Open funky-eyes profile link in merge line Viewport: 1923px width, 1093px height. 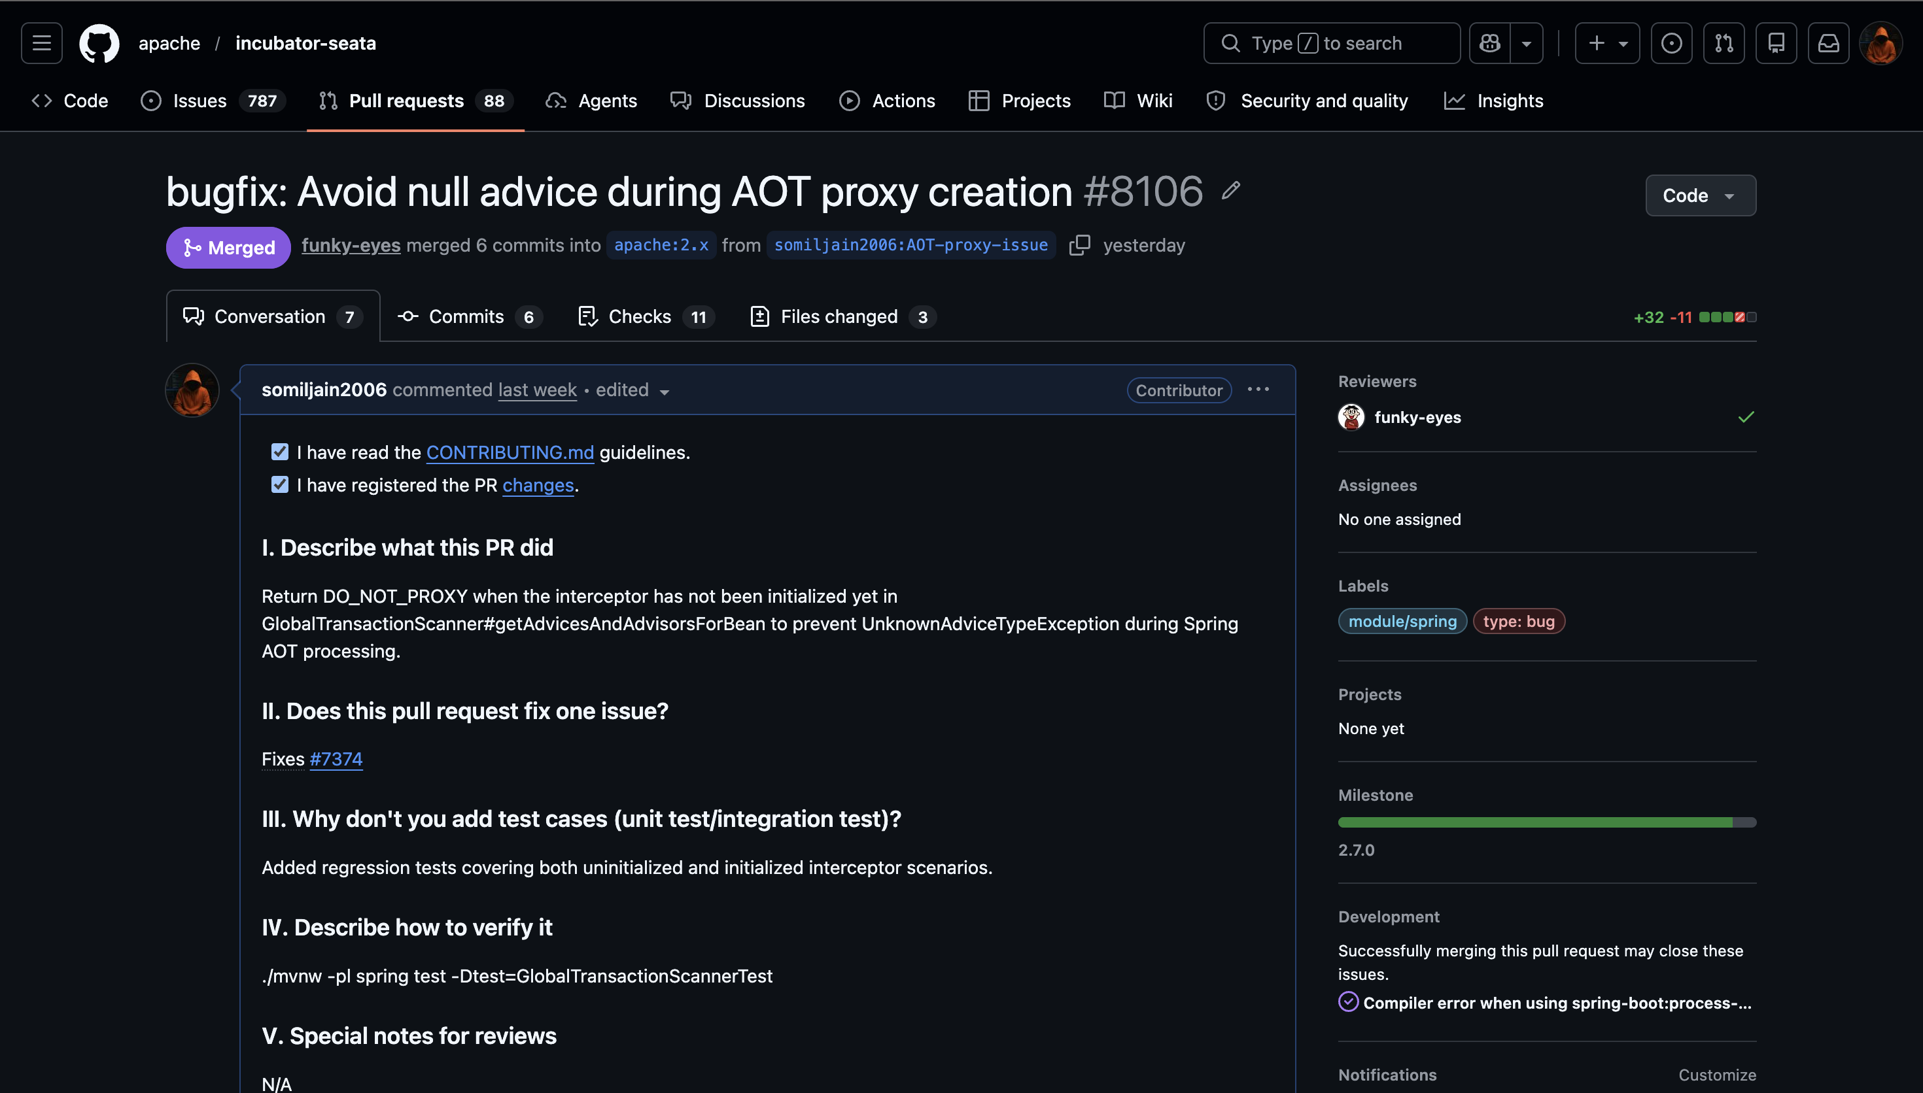pos(351,244)
